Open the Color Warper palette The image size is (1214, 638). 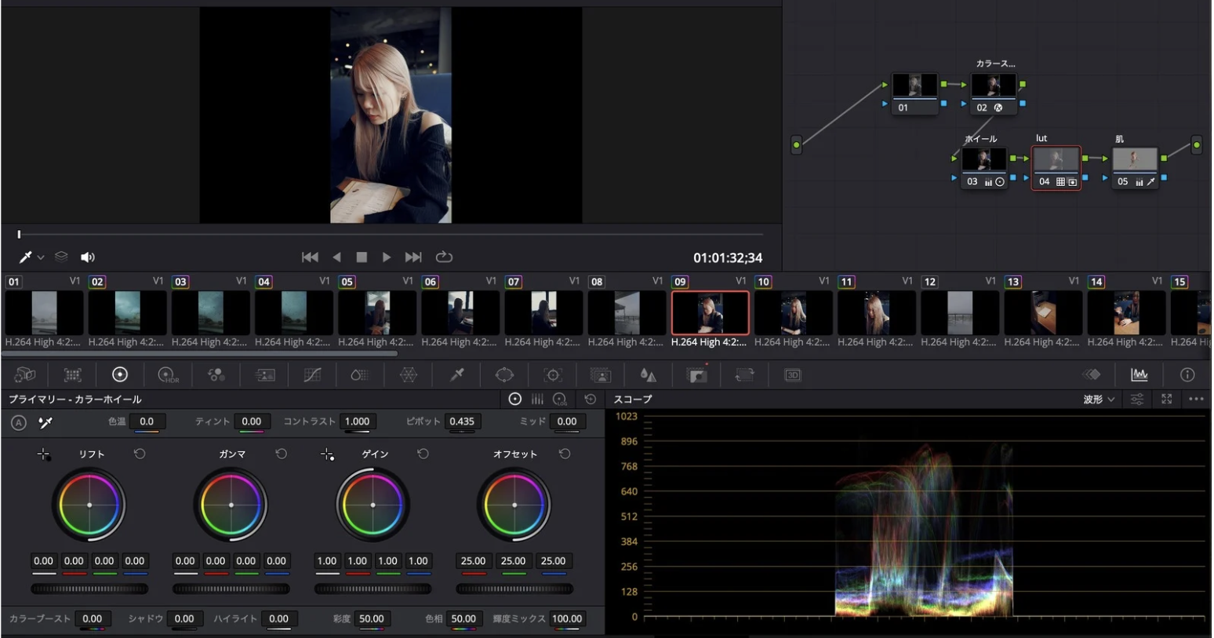pos(409,375)
